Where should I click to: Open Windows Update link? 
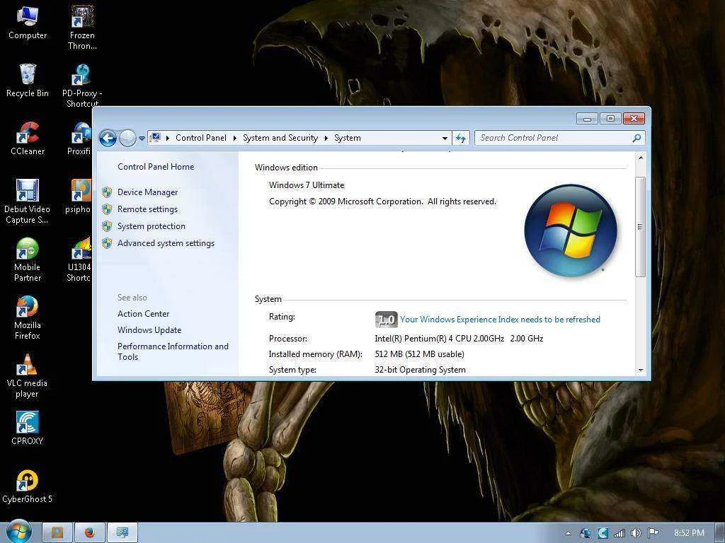(149, 330)
